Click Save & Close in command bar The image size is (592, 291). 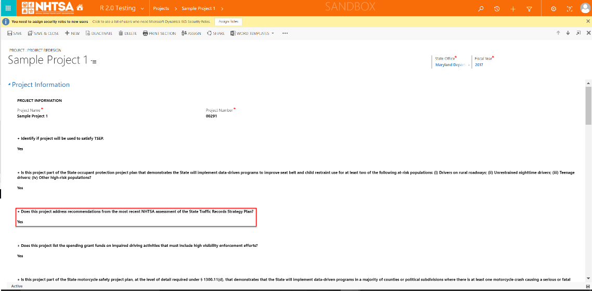point(43,33)
